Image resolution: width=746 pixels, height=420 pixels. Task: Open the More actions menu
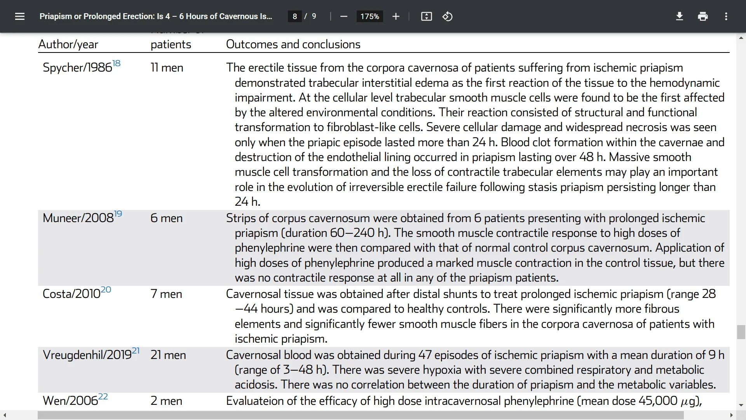pyautogui.click(x=726, y=16)
